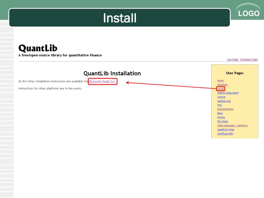
Task: Open the Download link in User Pages
Action: point(222,85)
